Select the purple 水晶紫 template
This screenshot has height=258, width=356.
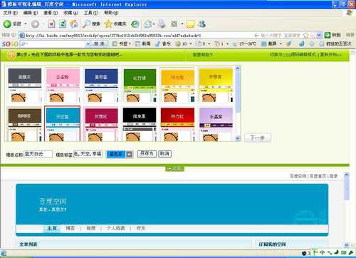(x=216, y=125)
